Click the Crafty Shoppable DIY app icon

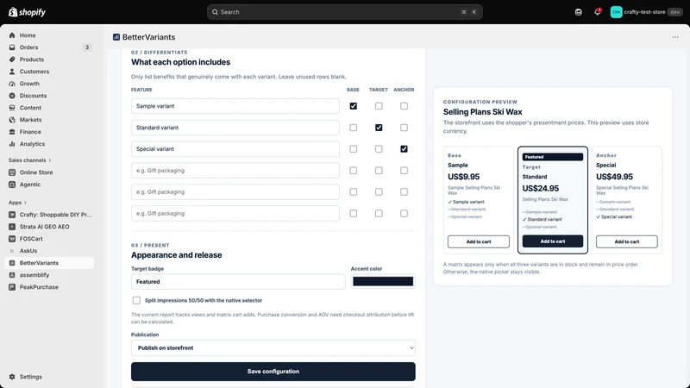(x=12, y=215)
